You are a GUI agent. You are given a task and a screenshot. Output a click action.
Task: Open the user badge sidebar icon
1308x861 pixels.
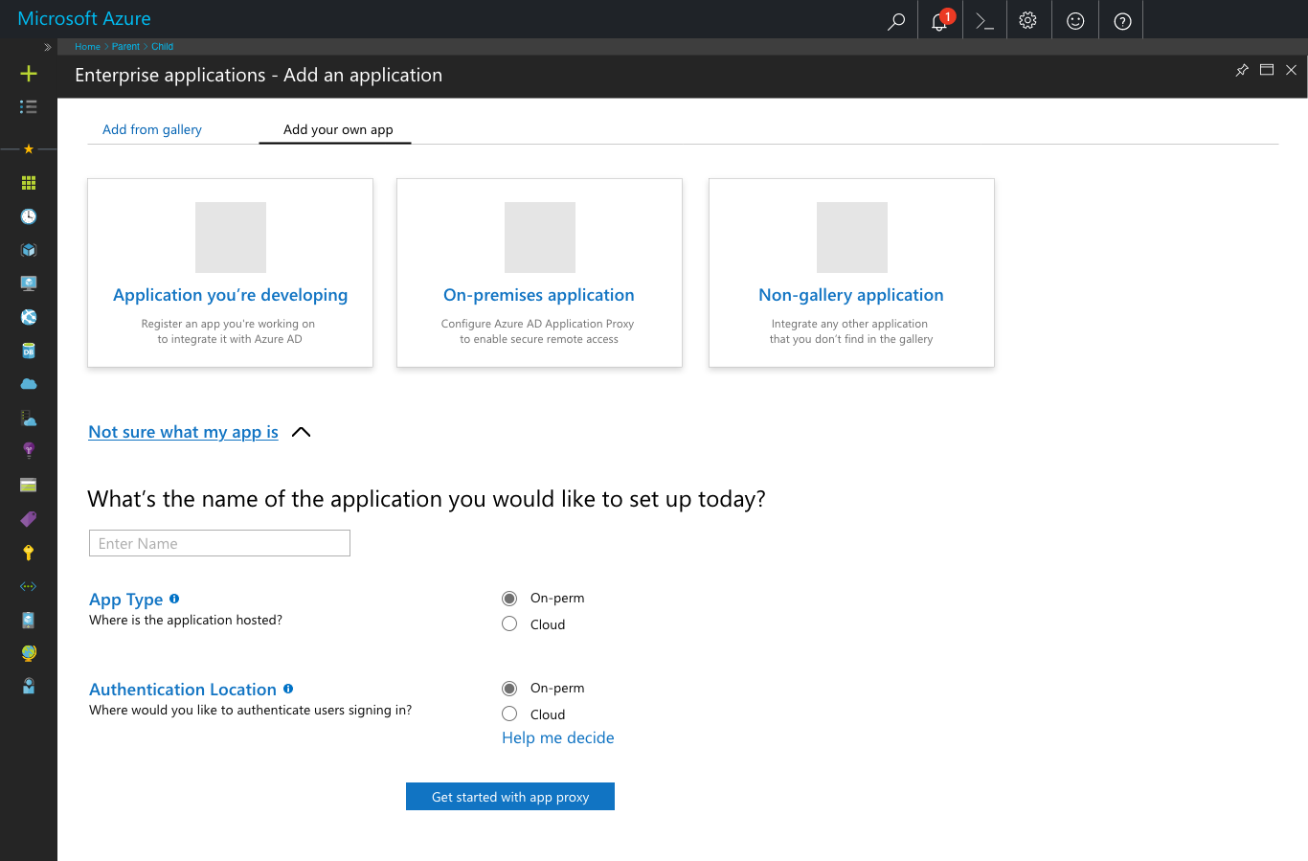29,686
